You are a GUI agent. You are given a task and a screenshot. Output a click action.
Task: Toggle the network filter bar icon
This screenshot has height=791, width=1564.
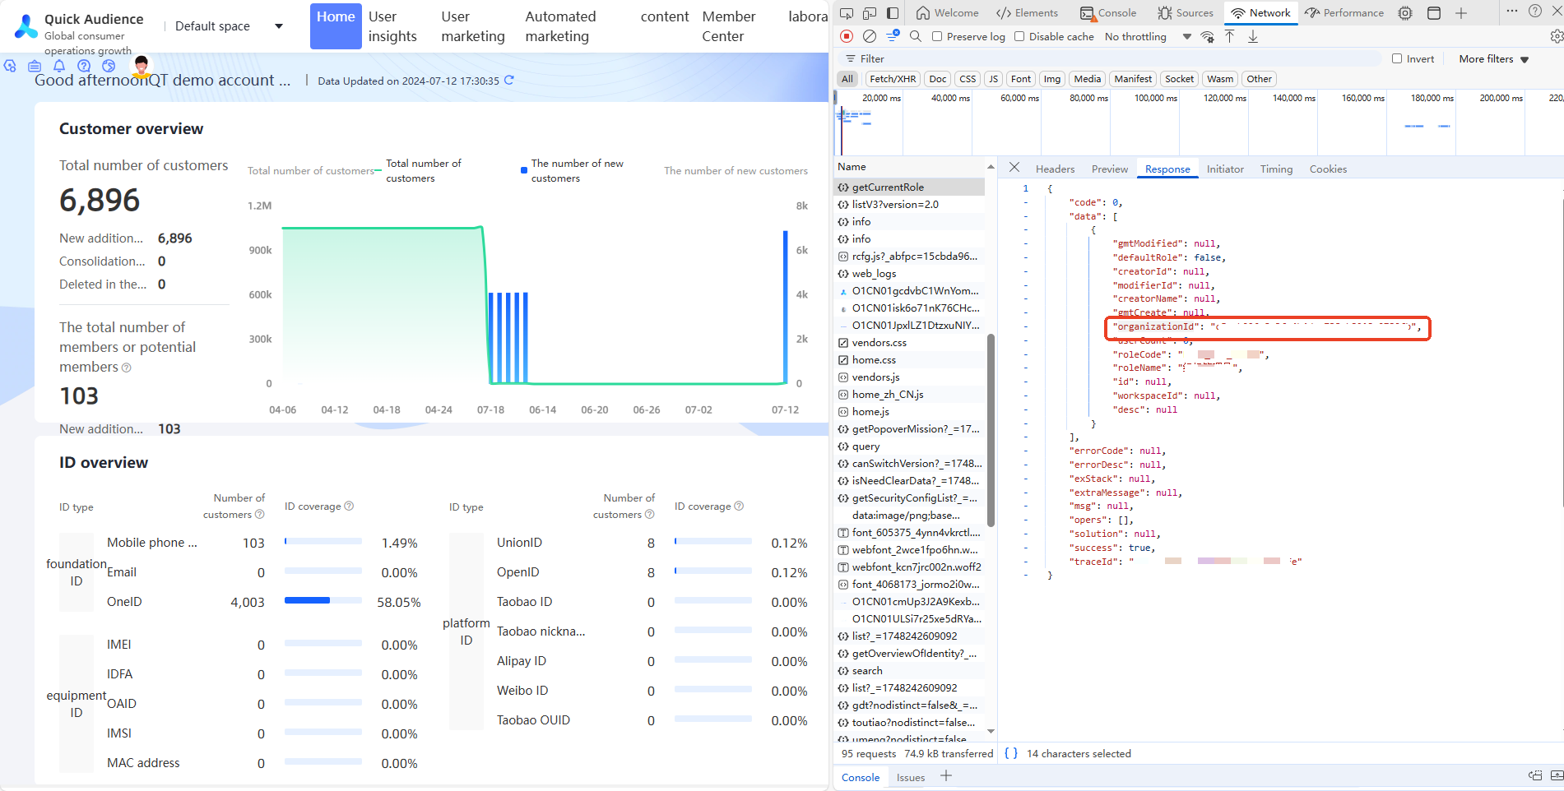(893, 36)
